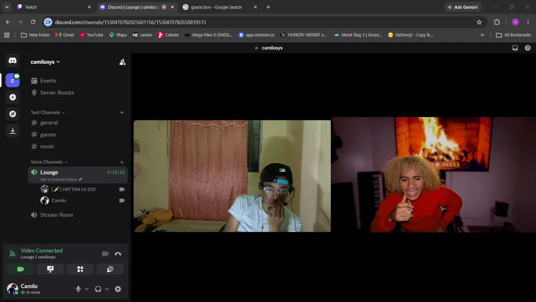Deafen with headphones icon
This screenshot has height=302, width=536.
[x=98, y=289]
